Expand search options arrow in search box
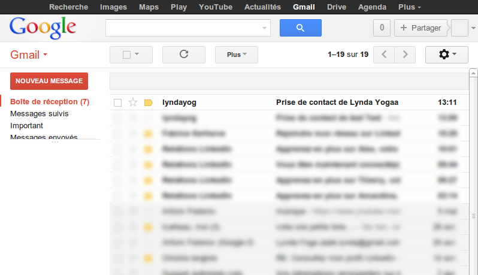Screen dimensions: 478x275 pyautogui.click(x=264, y=28)
